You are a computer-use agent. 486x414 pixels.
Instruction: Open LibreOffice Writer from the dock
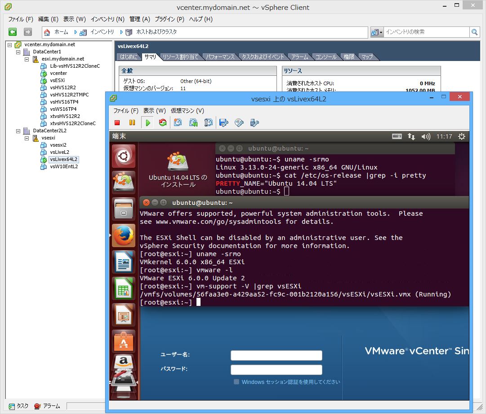pos(124,262)
